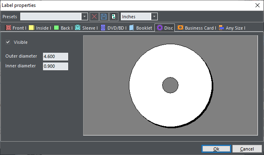Click the light blue Booklet tab icon
The width and height of the screenshot is (264, 155).
(x=131, y=28)
